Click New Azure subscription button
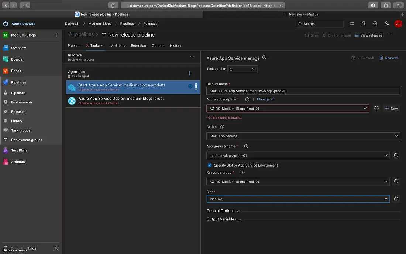 [391, 109]
